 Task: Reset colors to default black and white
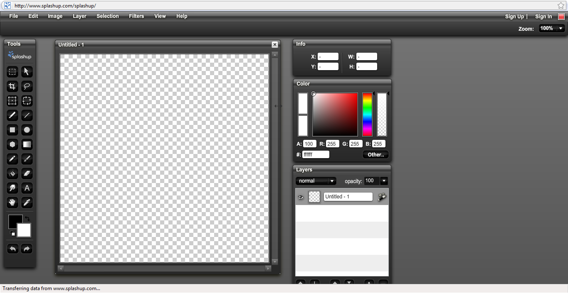12,233
